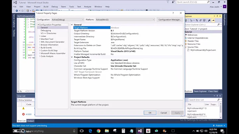Collapse the Project Defaults group chevron
Screen dimensions: 239x134
pos(72,57)
